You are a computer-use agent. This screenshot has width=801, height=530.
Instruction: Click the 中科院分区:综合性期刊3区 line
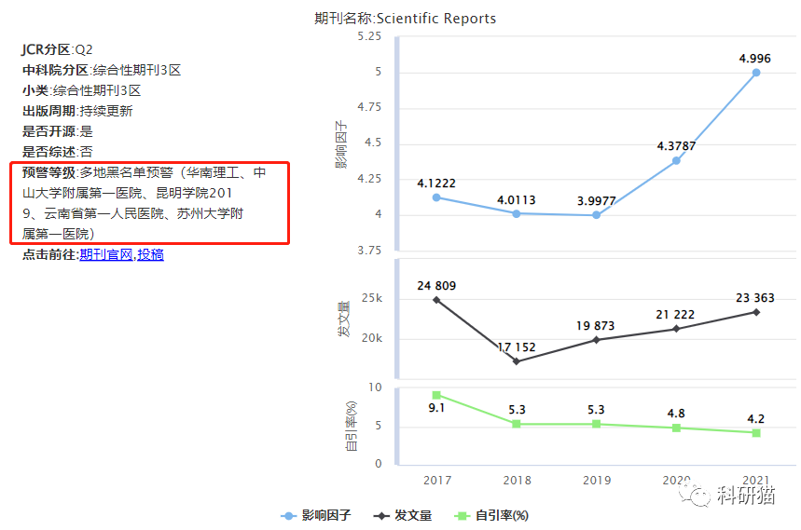coord(102,70)
